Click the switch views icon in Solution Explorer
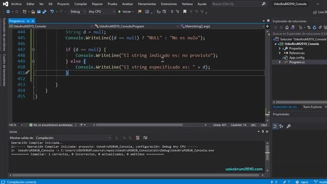 pyautogui.click(x=293, y=27)
